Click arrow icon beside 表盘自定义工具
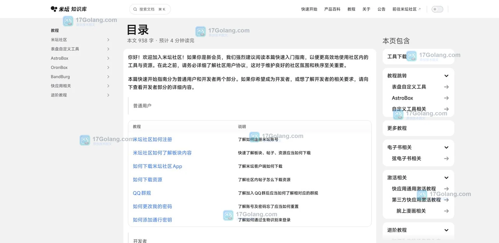Screen dimensions: 499x243 coord(446,87)
